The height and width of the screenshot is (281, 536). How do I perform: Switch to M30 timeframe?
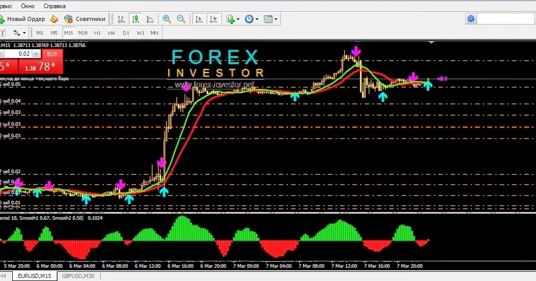(x=83, y=33)
